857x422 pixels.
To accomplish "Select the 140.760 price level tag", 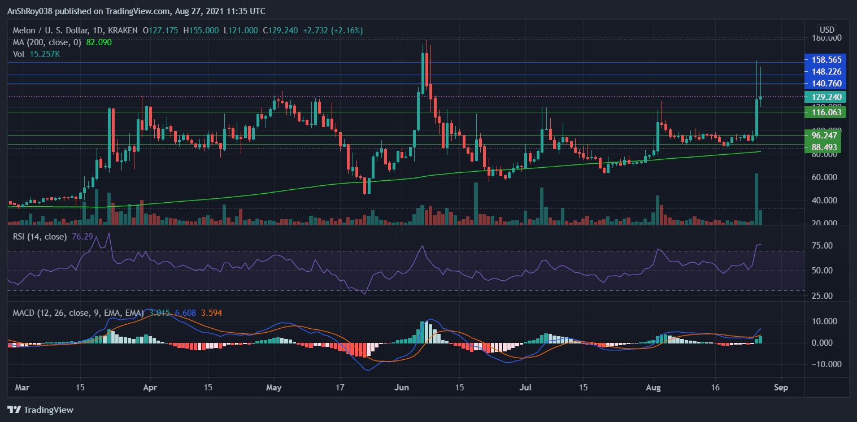I will 826,84.
